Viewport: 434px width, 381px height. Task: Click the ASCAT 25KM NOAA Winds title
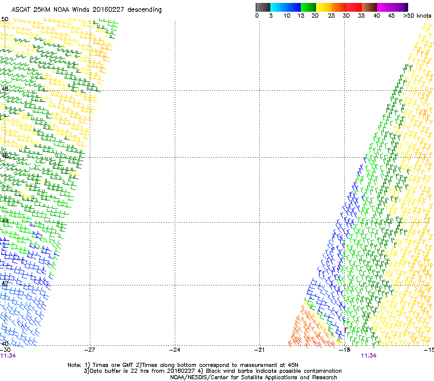click(x=86, y=9)
